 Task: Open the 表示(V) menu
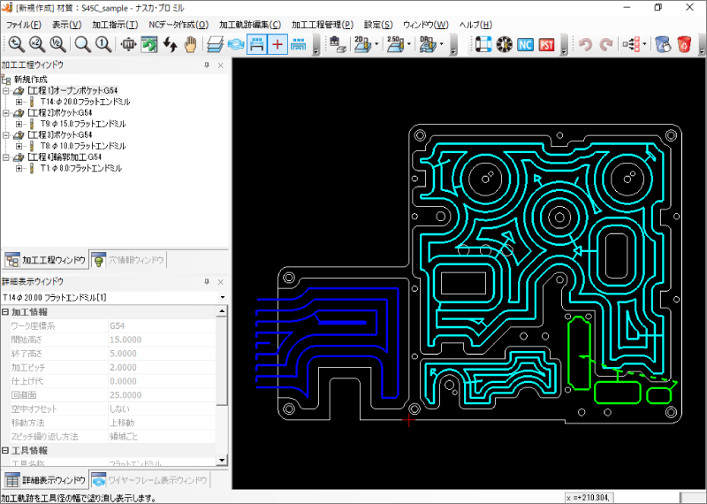[67, 25]
